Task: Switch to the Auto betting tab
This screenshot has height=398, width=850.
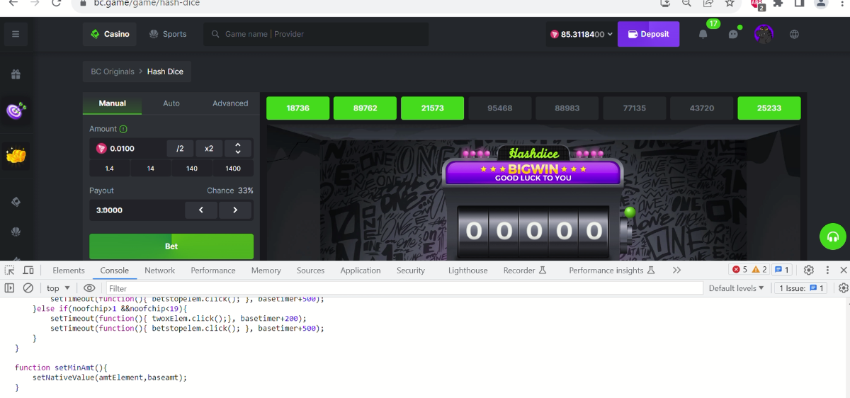Action: click(171, 103)
